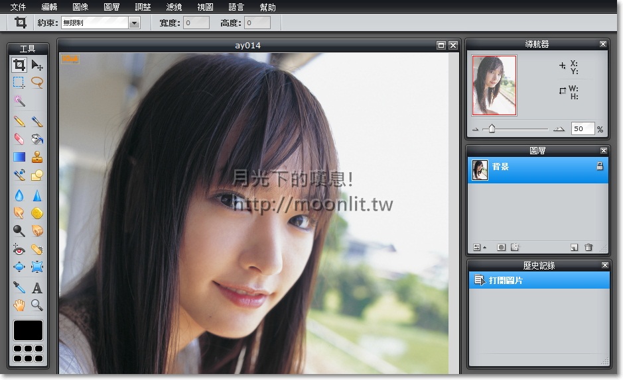Click the navigator zoom-in large mountain icon

coord(559,129)
